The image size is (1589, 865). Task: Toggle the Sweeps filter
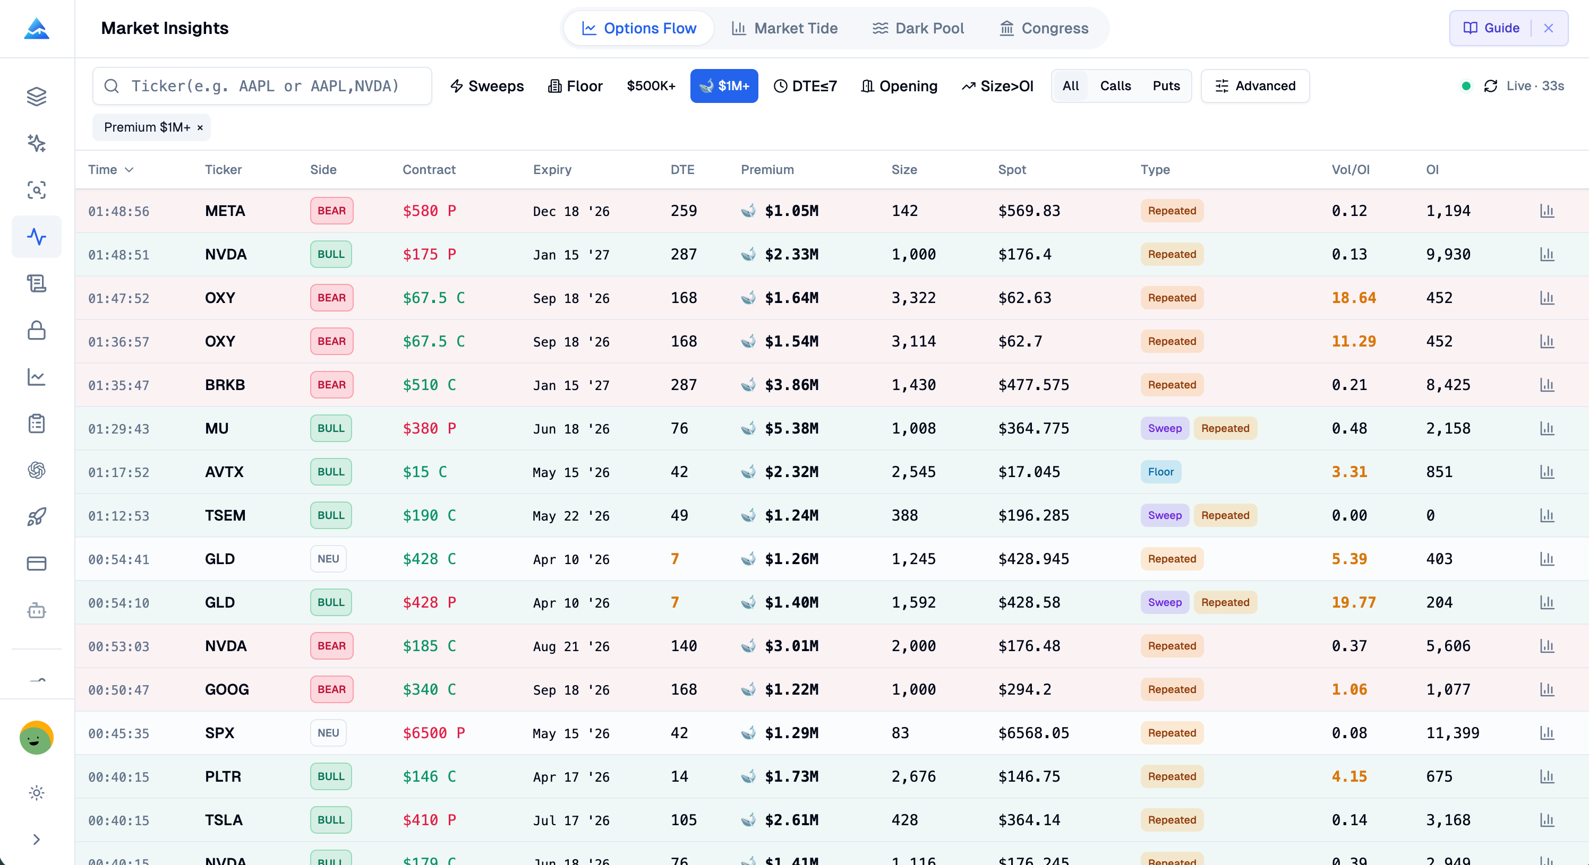pyautogui.click(x=486, y=85)
